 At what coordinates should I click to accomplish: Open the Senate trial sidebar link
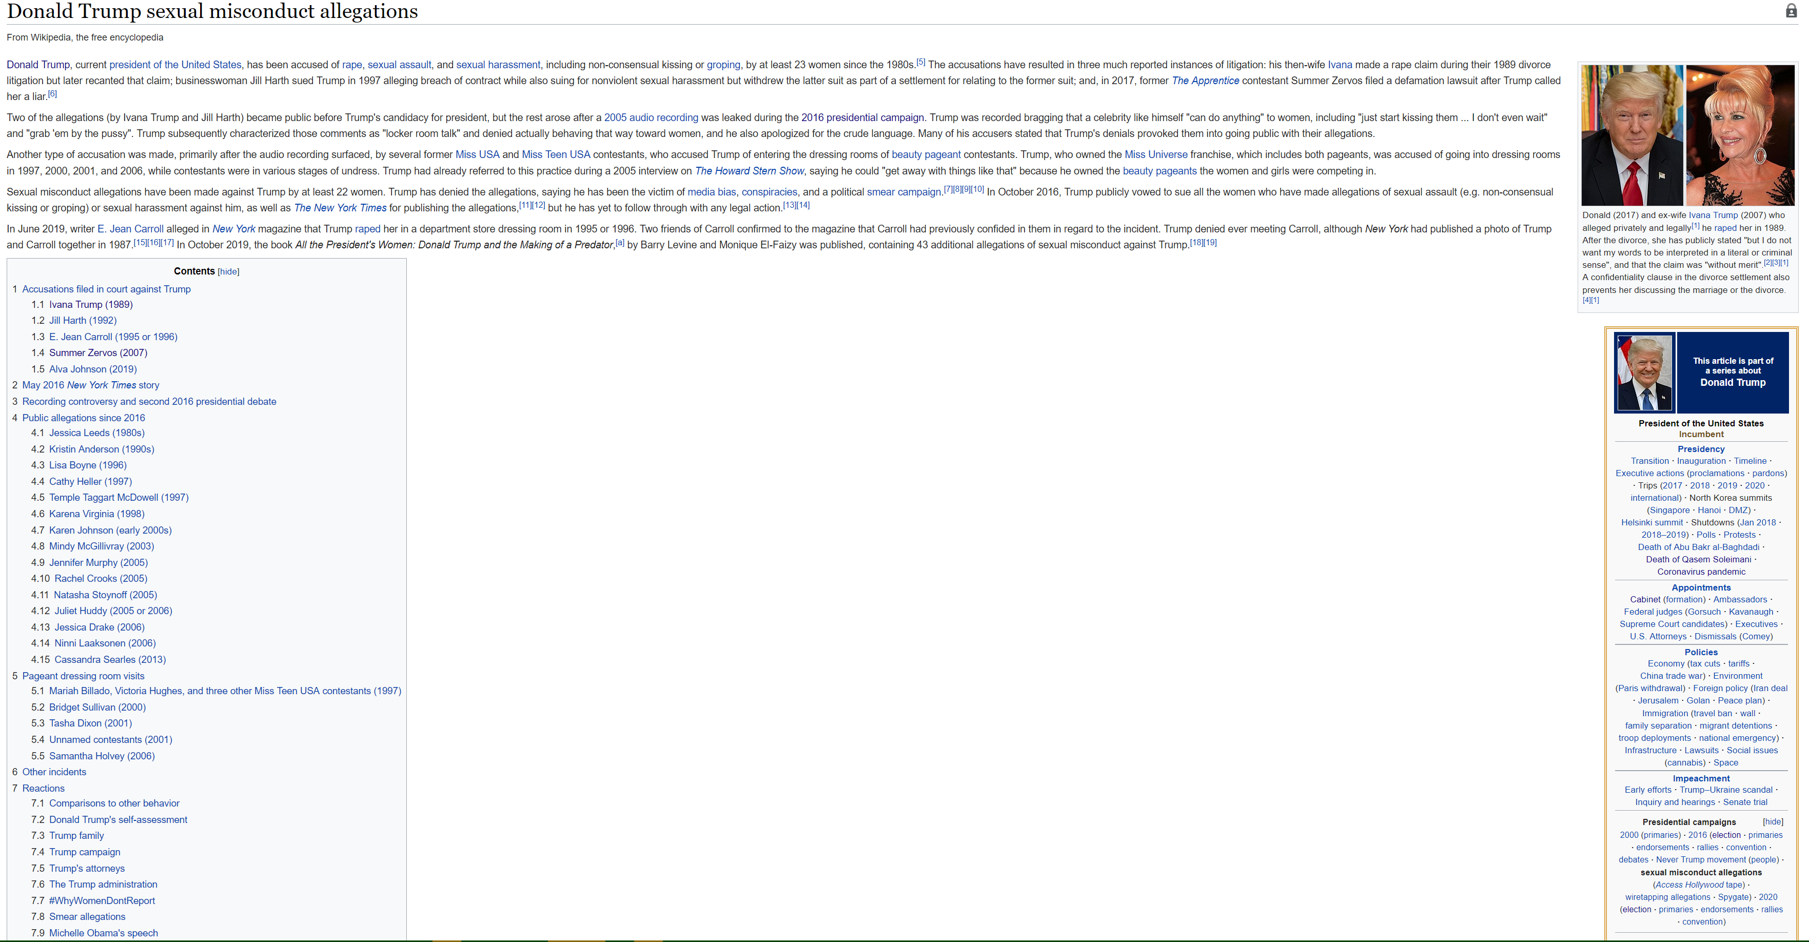coord(1744,802)
